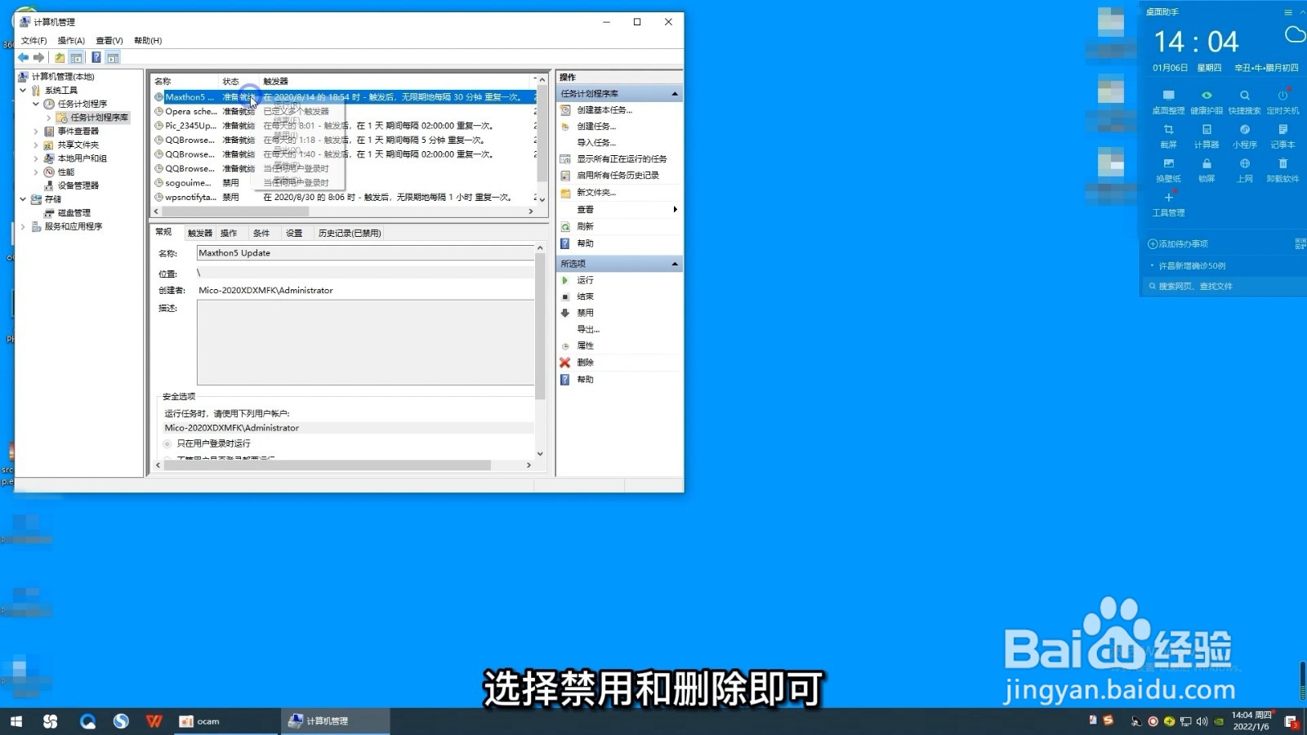Click 创建基本任务 in the Actions pane
Screen dimensions: 1307x735
(x=604, y=109)
